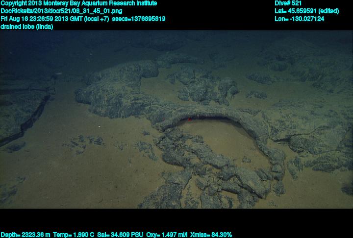Image resolution: width=353 pixels, height=238 pixels.
Task: Click the 'Temp= 1.890 C' reading
Action: [74, 235]
